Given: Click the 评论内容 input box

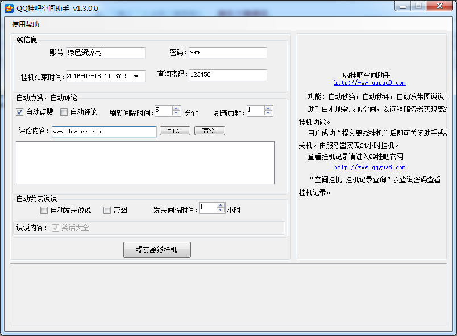Looking at the screenshot, I should pos(104,132).
